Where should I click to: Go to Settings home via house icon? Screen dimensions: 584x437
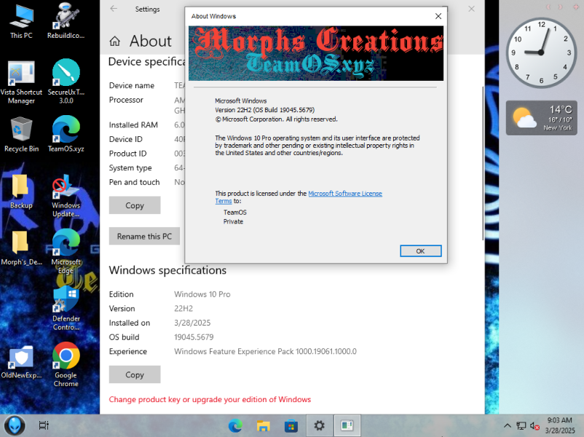click(115, 41)
